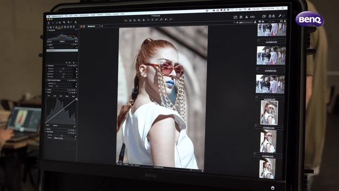Screen dimensions: 339x191
Task: Click the eye icon in browser toolbar
Action: (x=260, y=22)
